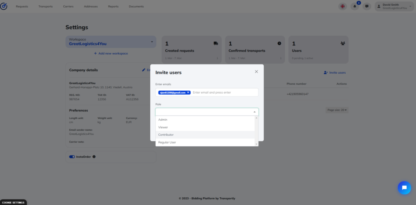Screen dimensions: 416x205
Task: Click the Role dropdown list scrollbar
Action: tap(256, 131)
